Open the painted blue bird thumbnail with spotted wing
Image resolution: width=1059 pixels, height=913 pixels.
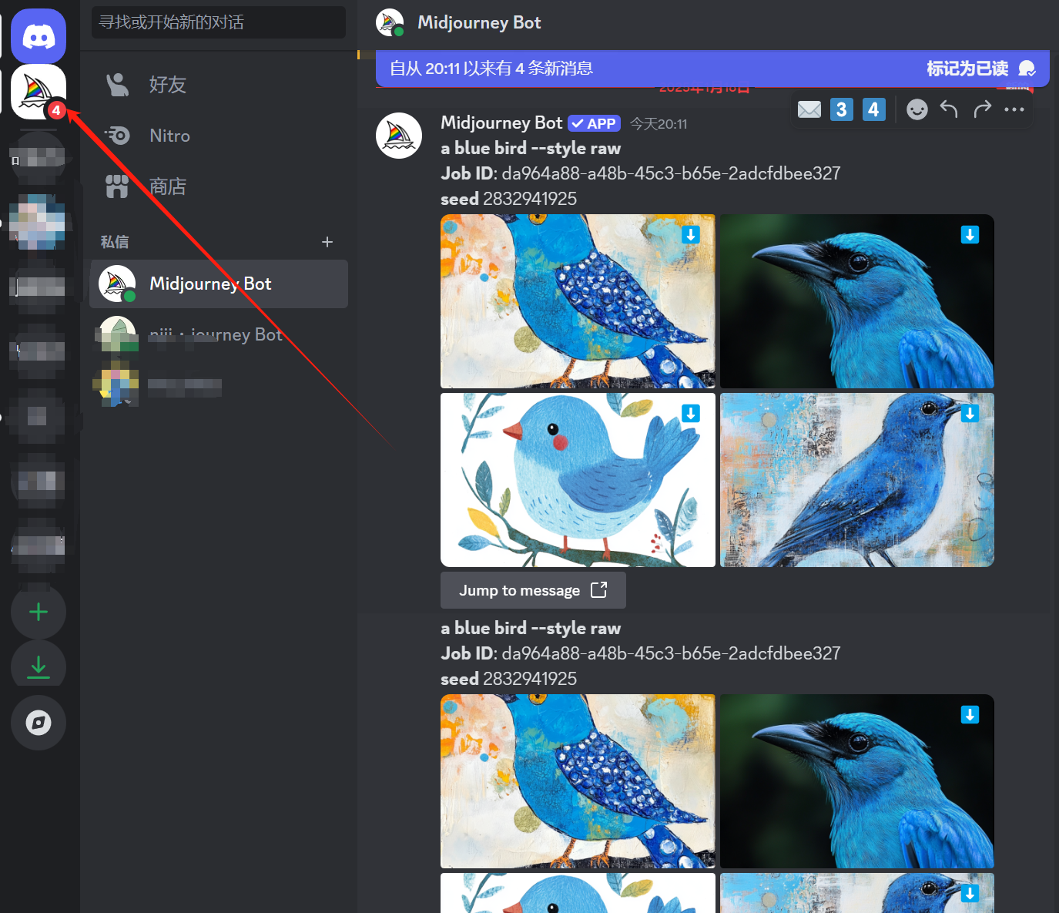[578, 301]
